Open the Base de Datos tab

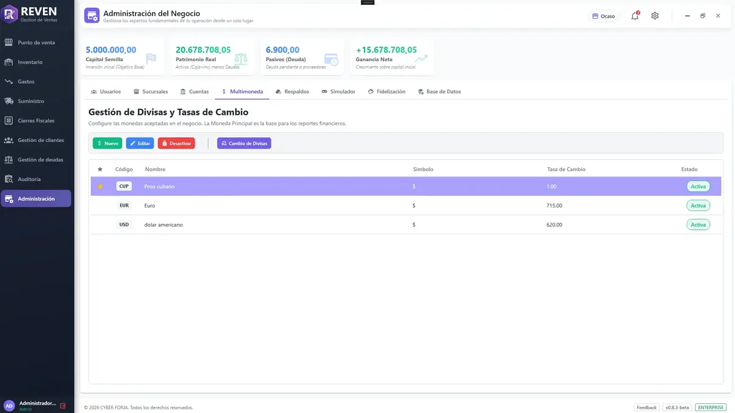coord(439,92)
